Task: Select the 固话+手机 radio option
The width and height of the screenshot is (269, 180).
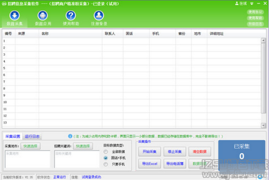Action: coord(106,158)
